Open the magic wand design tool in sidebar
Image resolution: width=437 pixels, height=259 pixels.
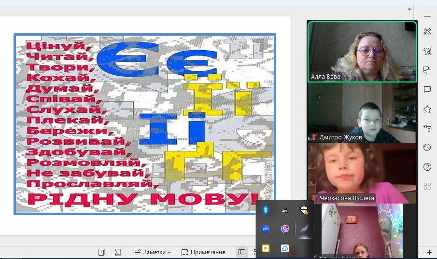coord(427,32)
